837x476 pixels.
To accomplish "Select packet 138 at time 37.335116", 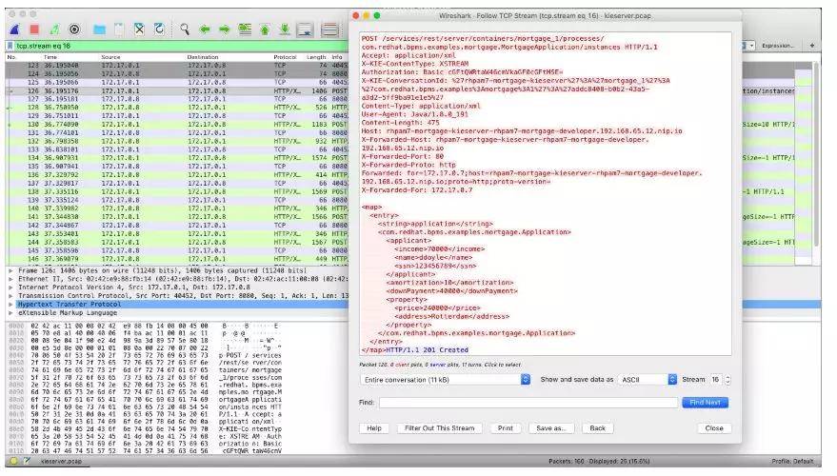I will pos(177,191).
